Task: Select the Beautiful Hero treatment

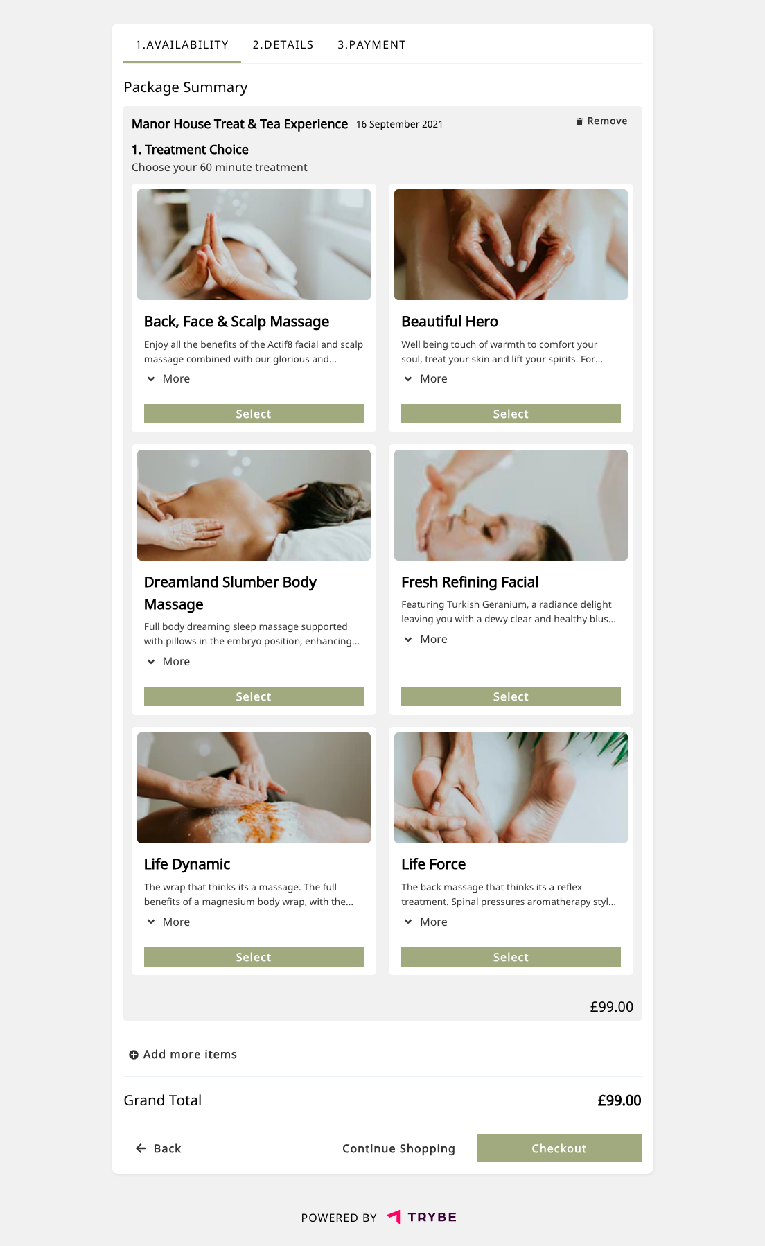Action: click(x=511, y=414)
